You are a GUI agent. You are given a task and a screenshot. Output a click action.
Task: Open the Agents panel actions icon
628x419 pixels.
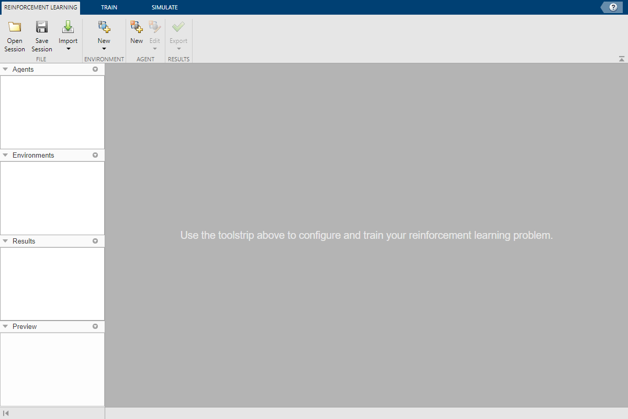tap(95, 69)
